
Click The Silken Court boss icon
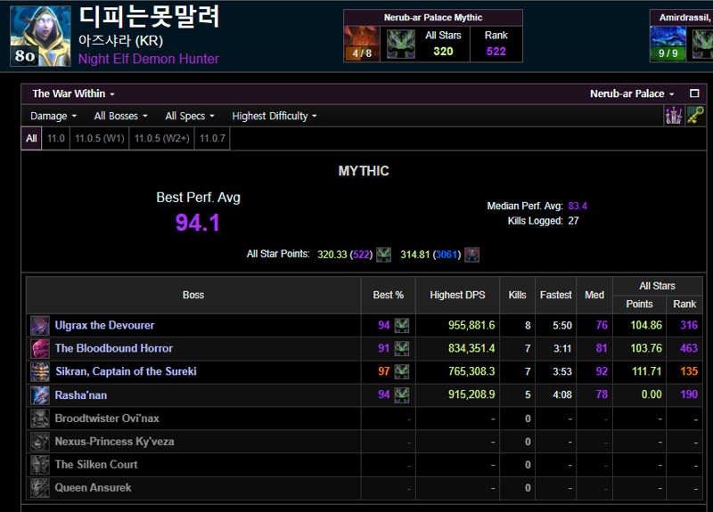(40, 464)
